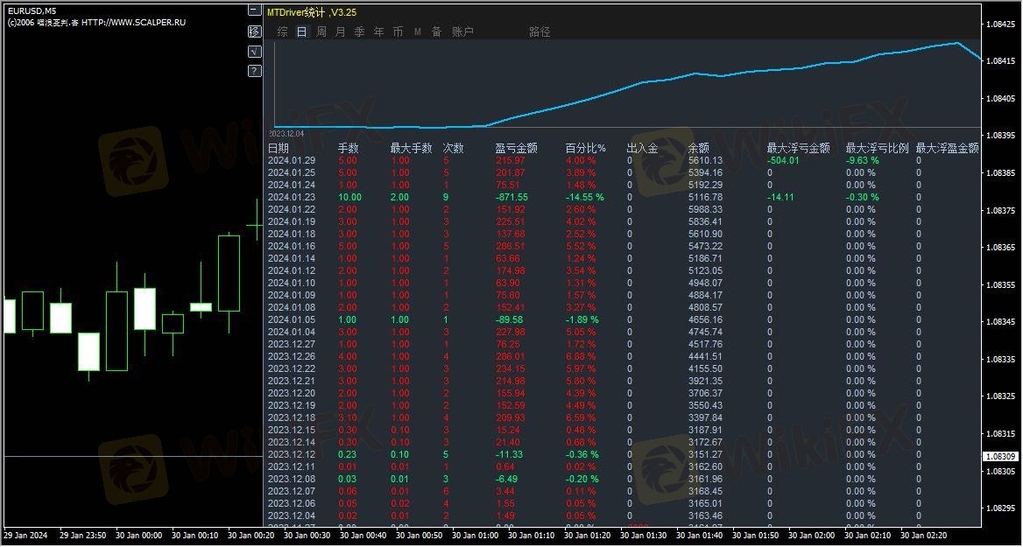1023x547 pixels.
Task: Click the '盈亏金额' profit column header
Action: [516, 148]
